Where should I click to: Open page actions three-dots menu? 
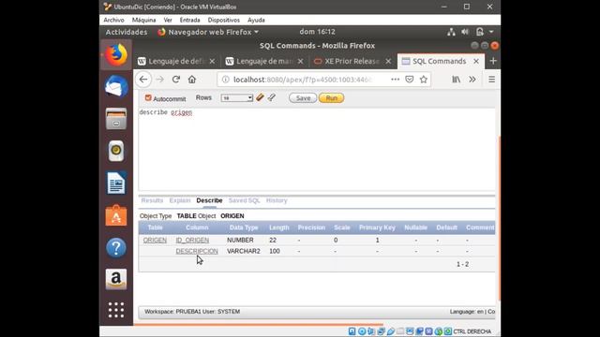coord(396,79)
